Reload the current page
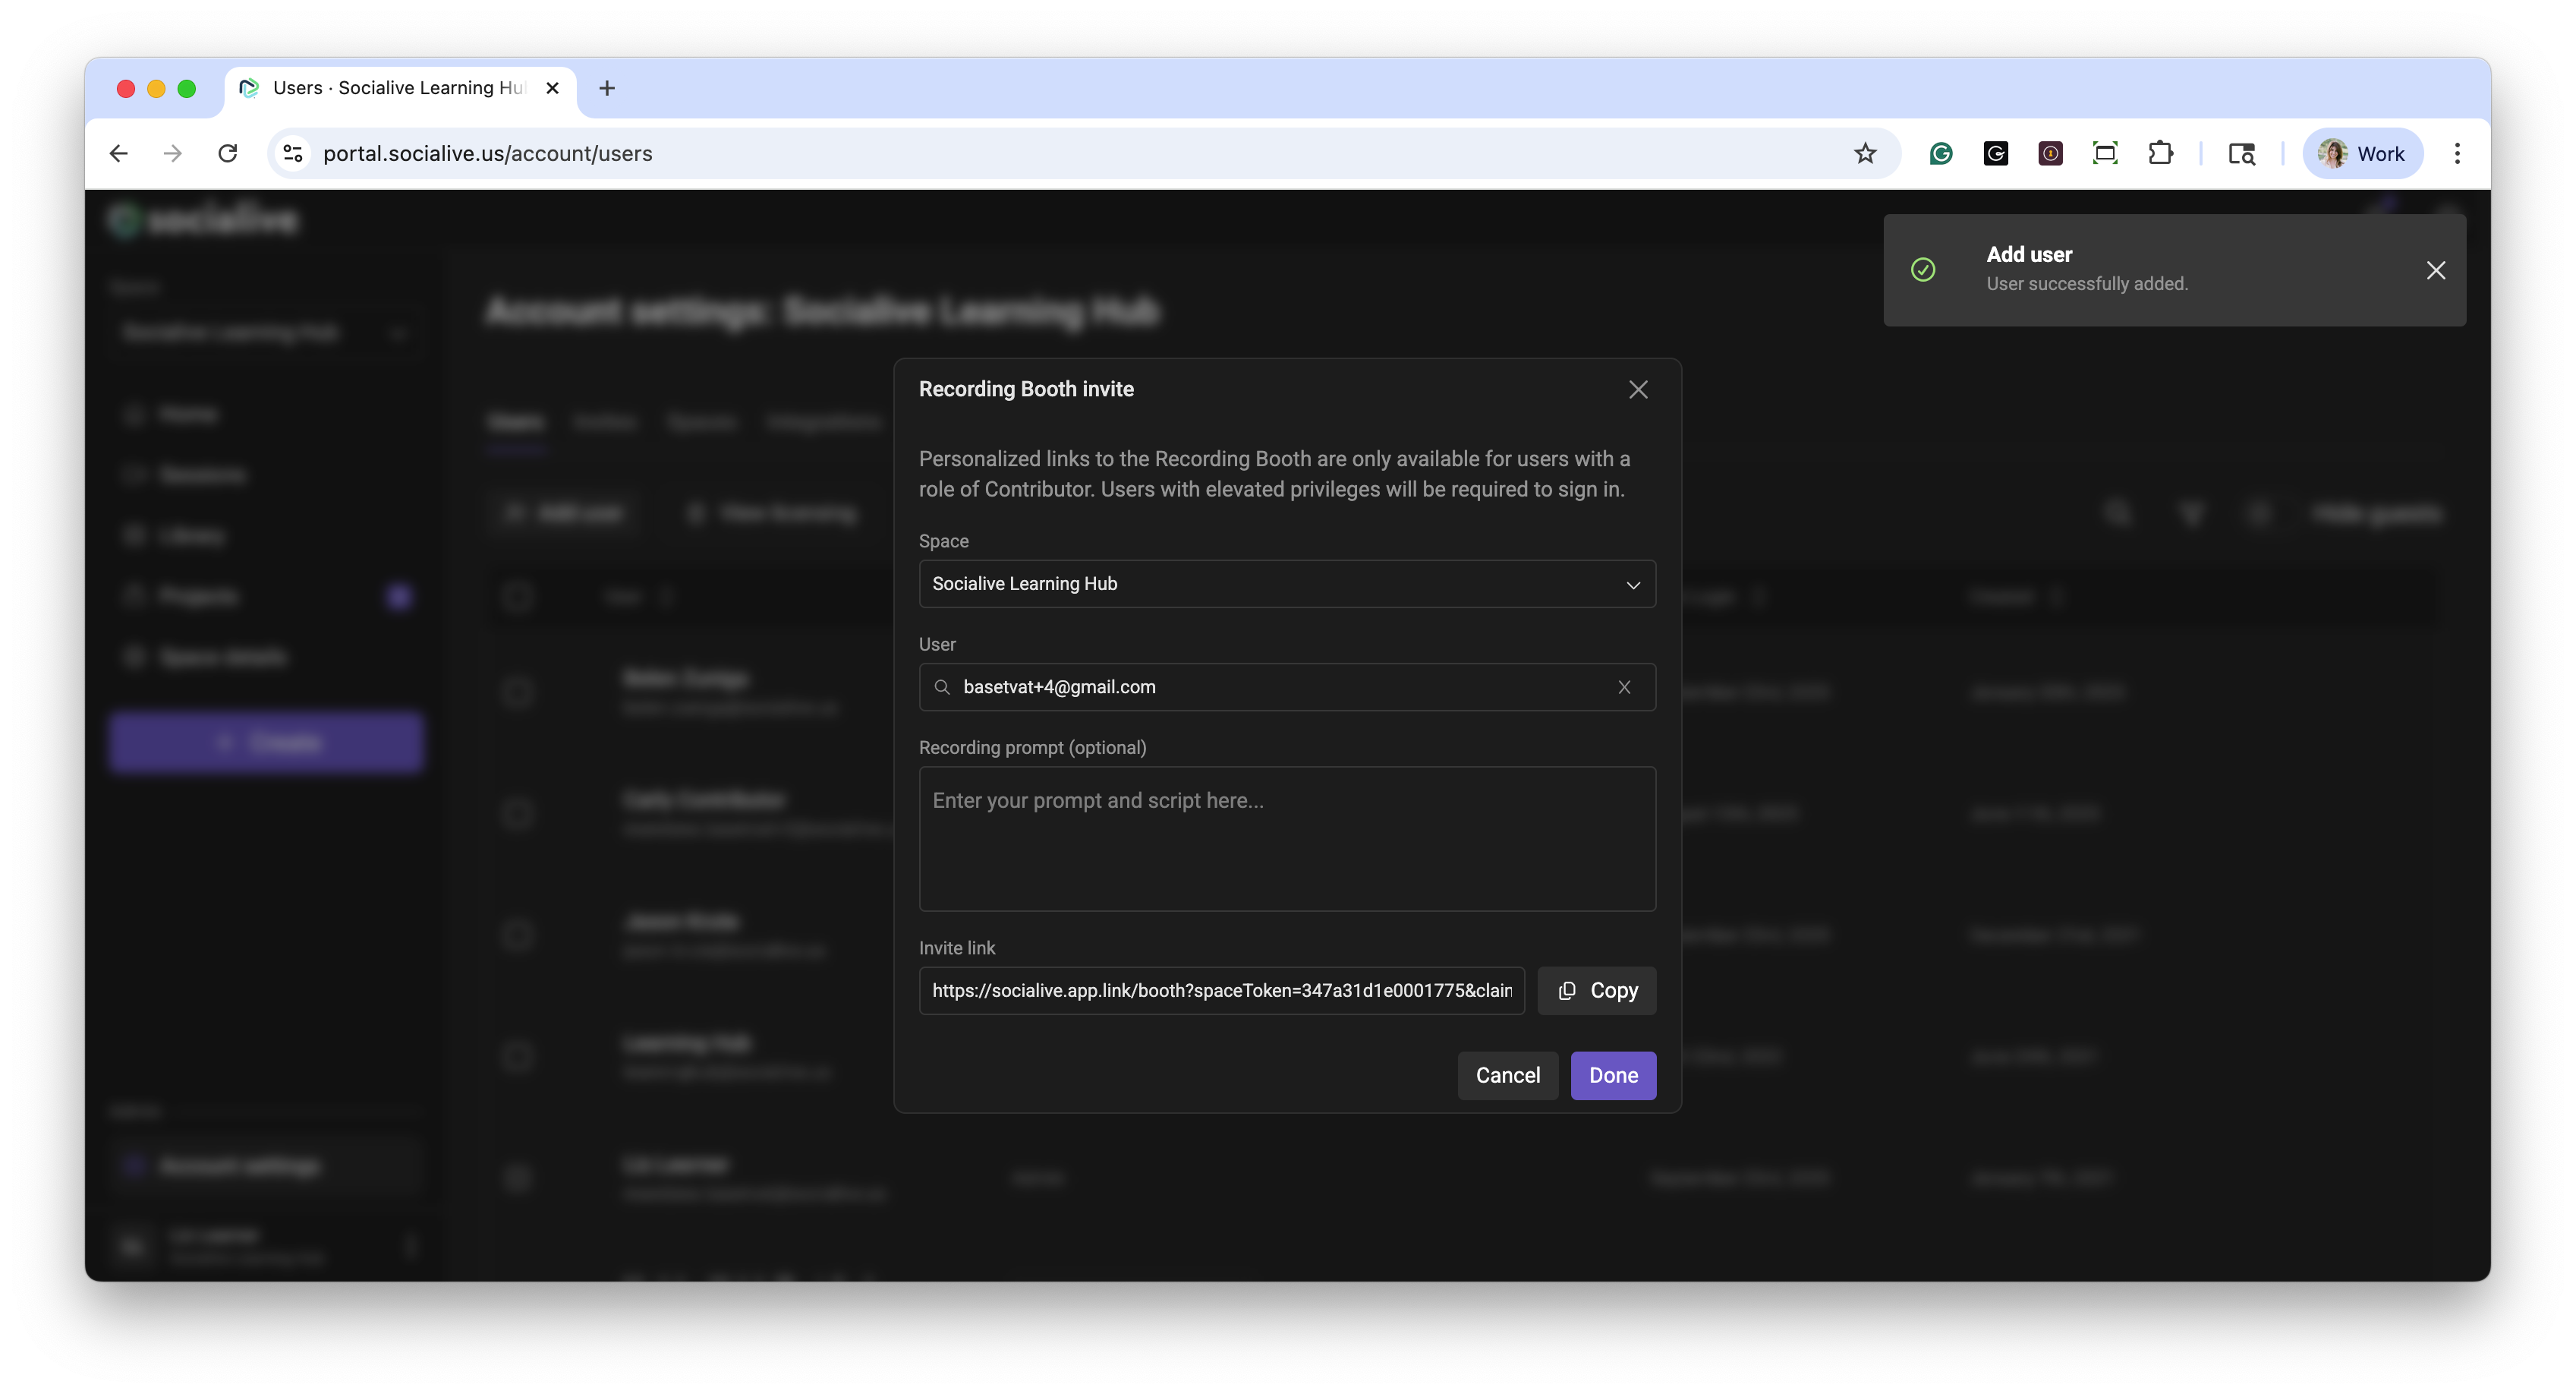 click(228, 153)
